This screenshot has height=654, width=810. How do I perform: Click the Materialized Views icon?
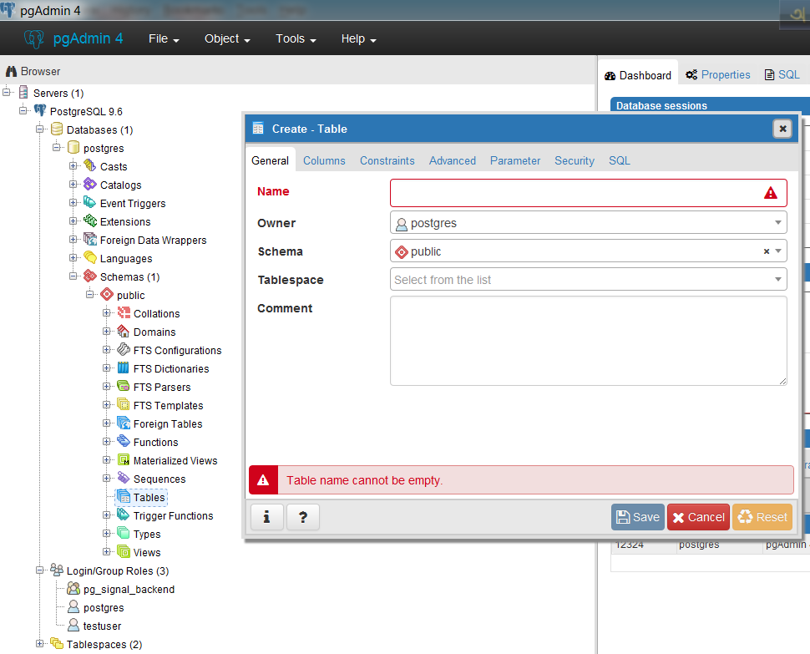[124, 460]
